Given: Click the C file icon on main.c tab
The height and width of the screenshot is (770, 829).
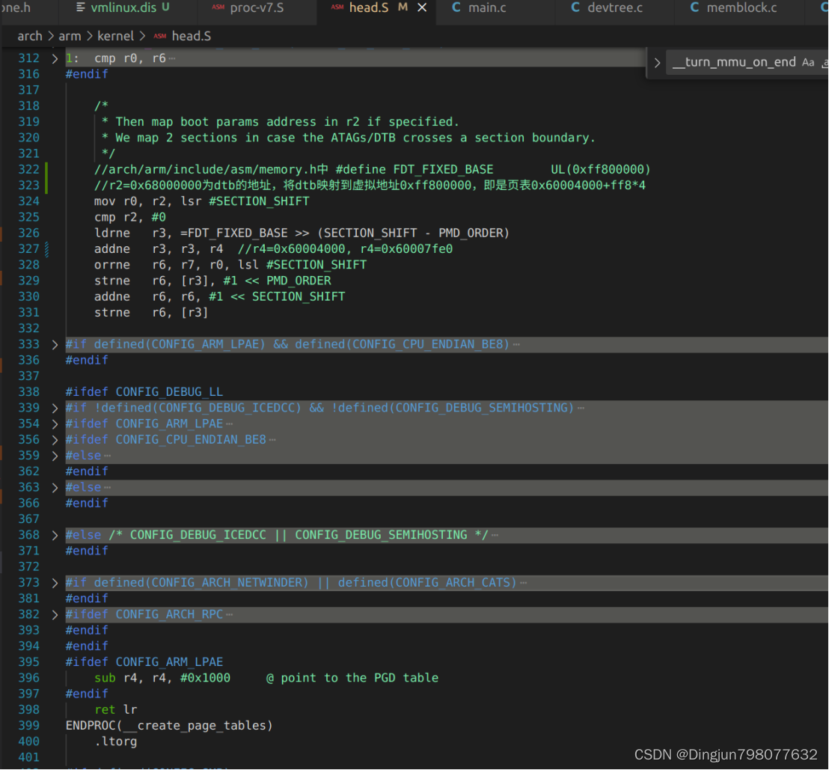Looking at the screenshot, I should point(455,8).
